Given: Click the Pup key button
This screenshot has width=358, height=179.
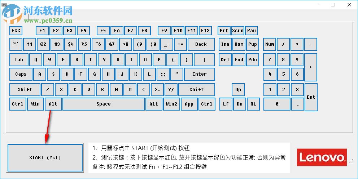Looking at the screenshot, I should [x=253, y=44].
